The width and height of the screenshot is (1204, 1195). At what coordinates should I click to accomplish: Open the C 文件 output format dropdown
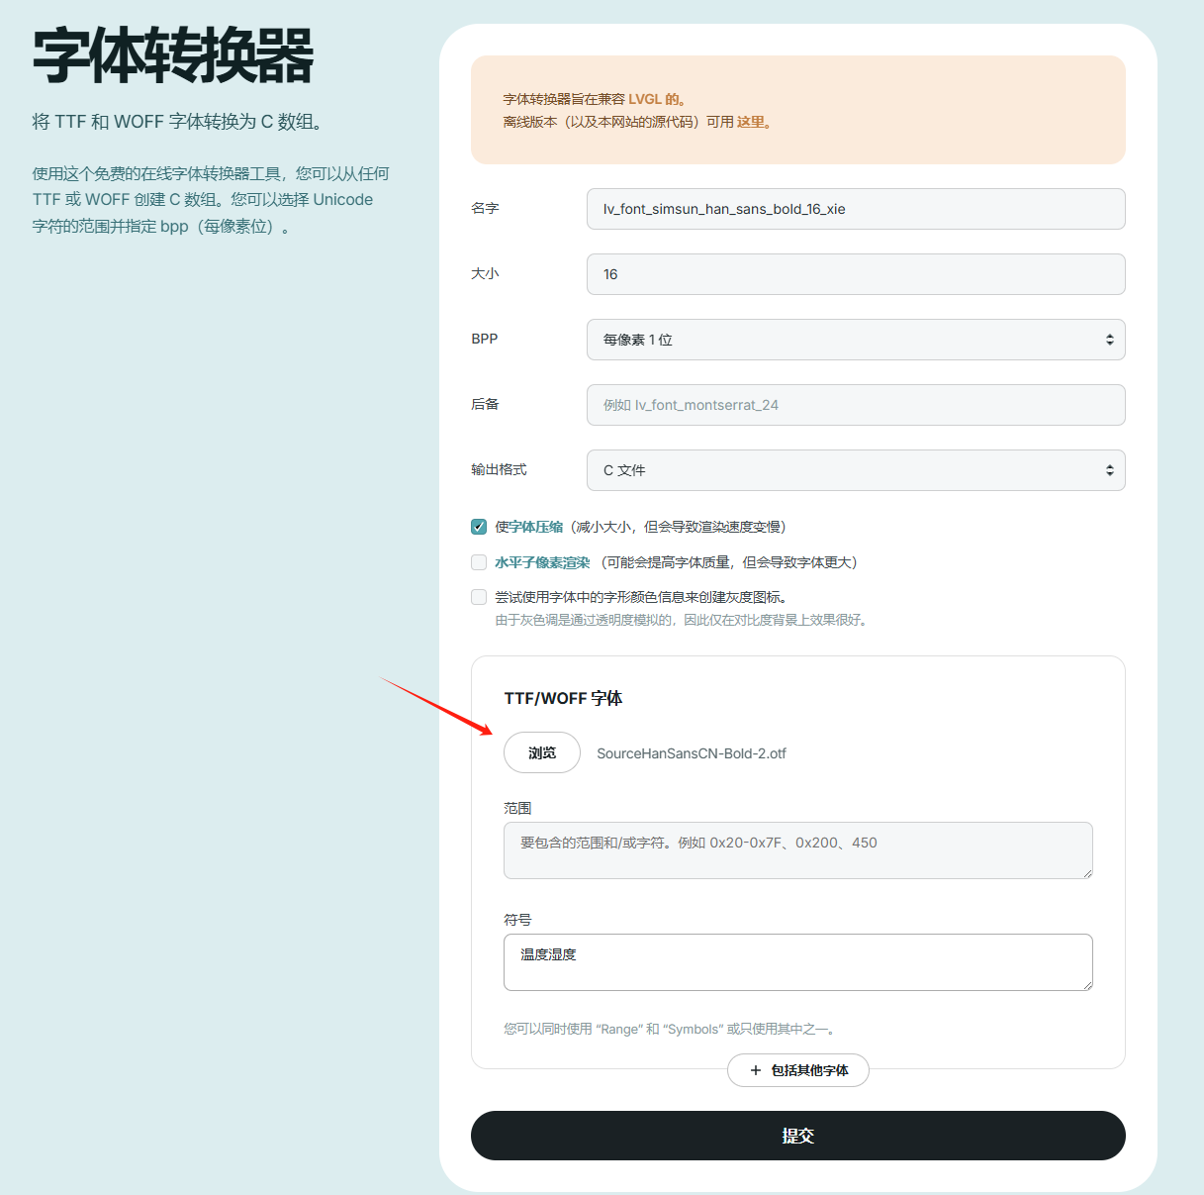tap(856, 470)
